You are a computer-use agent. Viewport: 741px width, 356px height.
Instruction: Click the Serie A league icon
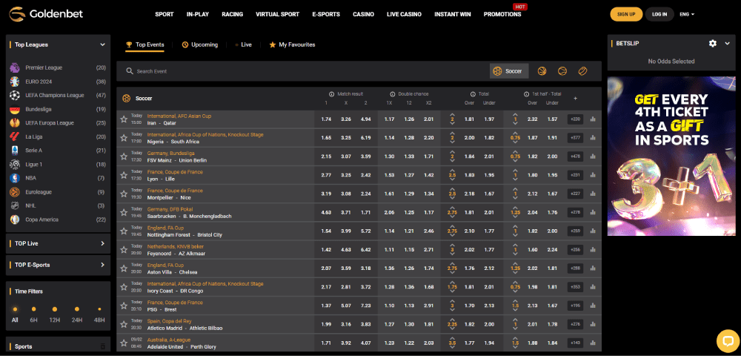(15, 151)
